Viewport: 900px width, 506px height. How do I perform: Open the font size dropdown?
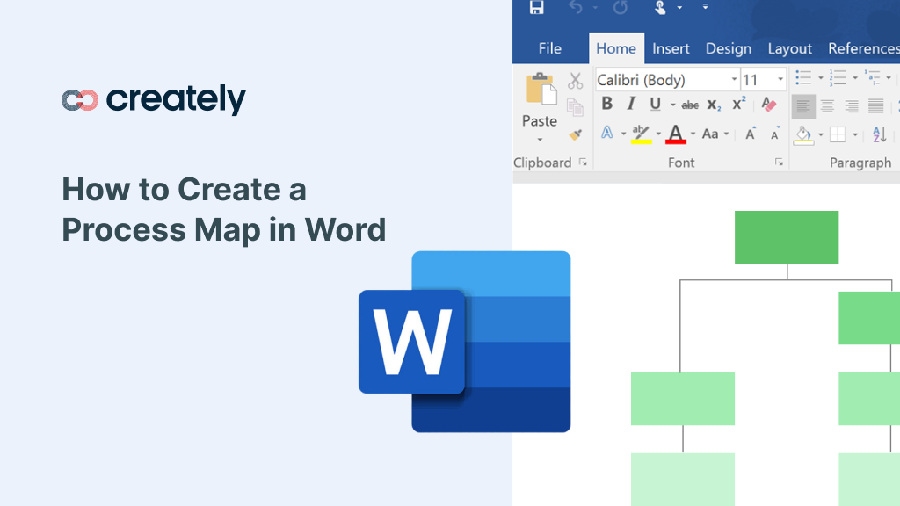click(780, 78)
